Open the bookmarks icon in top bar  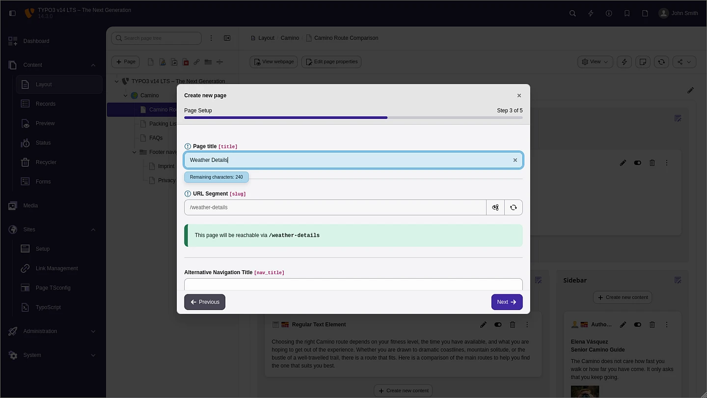point(627,13)
